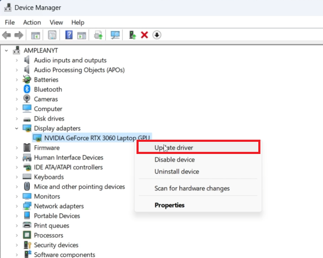Click the Add driver toolbar icon
The image size is (323, 258).
(x=132, y=35)
